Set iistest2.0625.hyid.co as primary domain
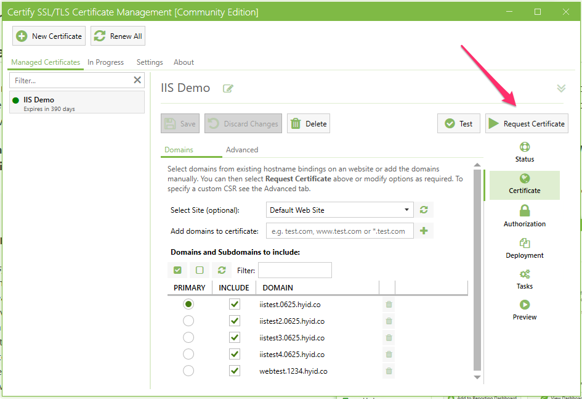The image size is (582, 399). [x=188, y=321]
